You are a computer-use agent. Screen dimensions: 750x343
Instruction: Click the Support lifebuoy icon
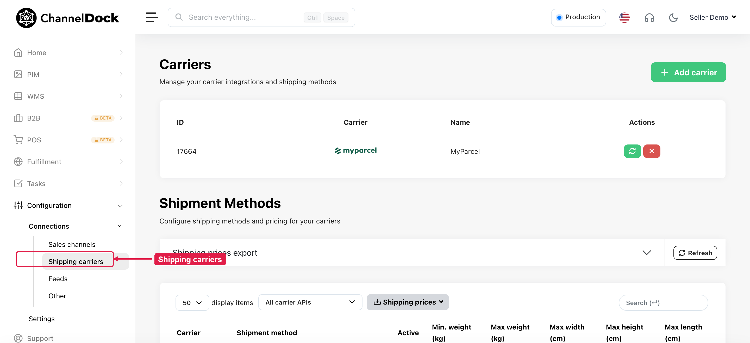click(18, 338)
